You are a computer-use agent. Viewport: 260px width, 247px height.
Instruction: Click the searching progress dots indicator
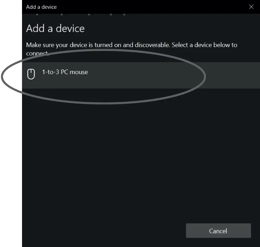click(x=81, y=15)
